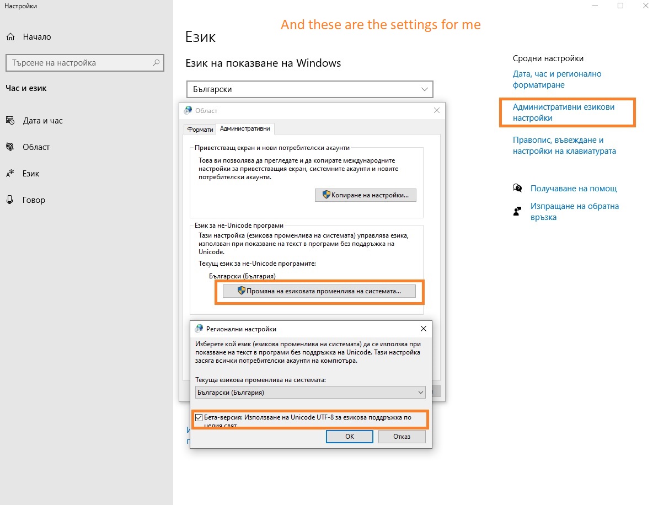Confirm with the OK button
Image resolution: width=653 pixels, height=505 pixels.
[x=350, y=436]
